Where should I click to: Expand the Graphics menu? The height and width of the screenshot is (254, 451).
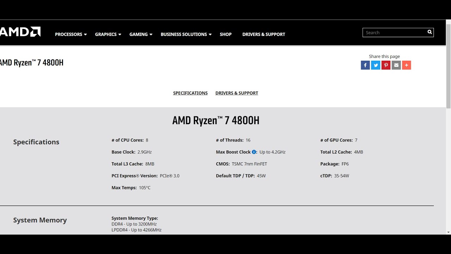(108, 34)
